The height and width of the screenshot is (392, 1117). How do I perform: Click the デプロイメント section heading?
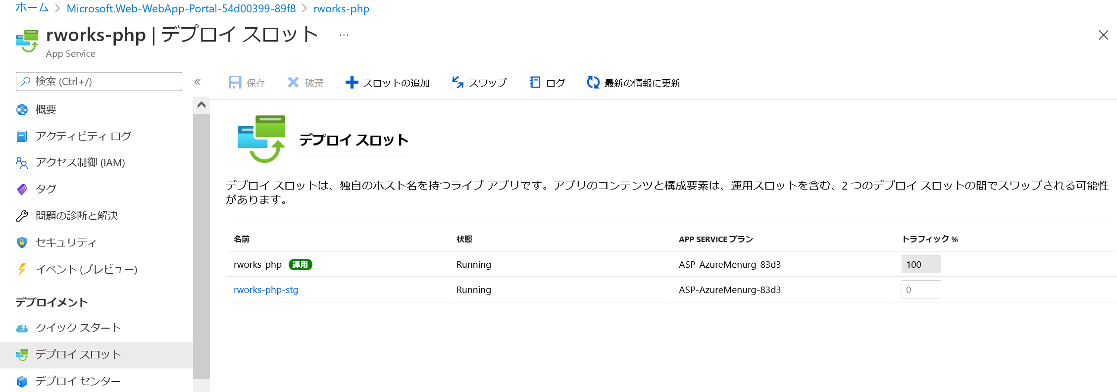pyautogui.click(x=51, y=302)
